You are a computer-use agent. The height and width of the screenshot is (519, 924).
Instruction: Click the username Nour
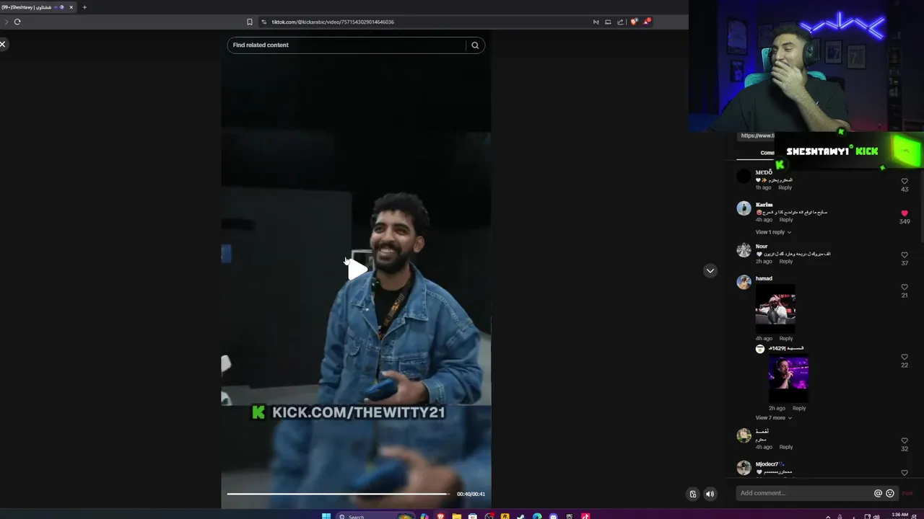[x=762, y=247]
